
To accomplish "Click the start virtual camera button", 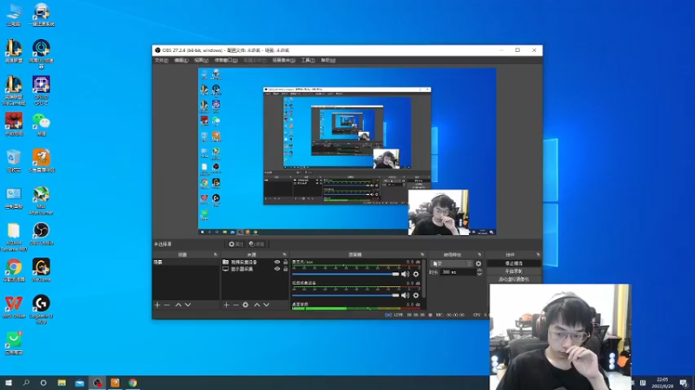I will (513, 279).
